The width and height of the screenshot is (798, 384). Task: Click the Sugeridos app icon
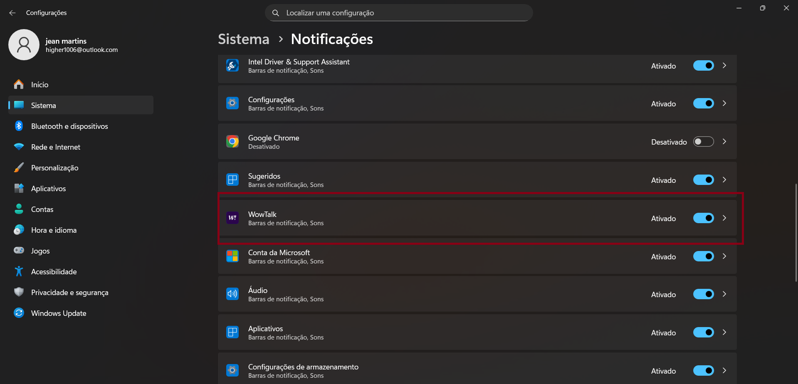[x=232, y=180]
